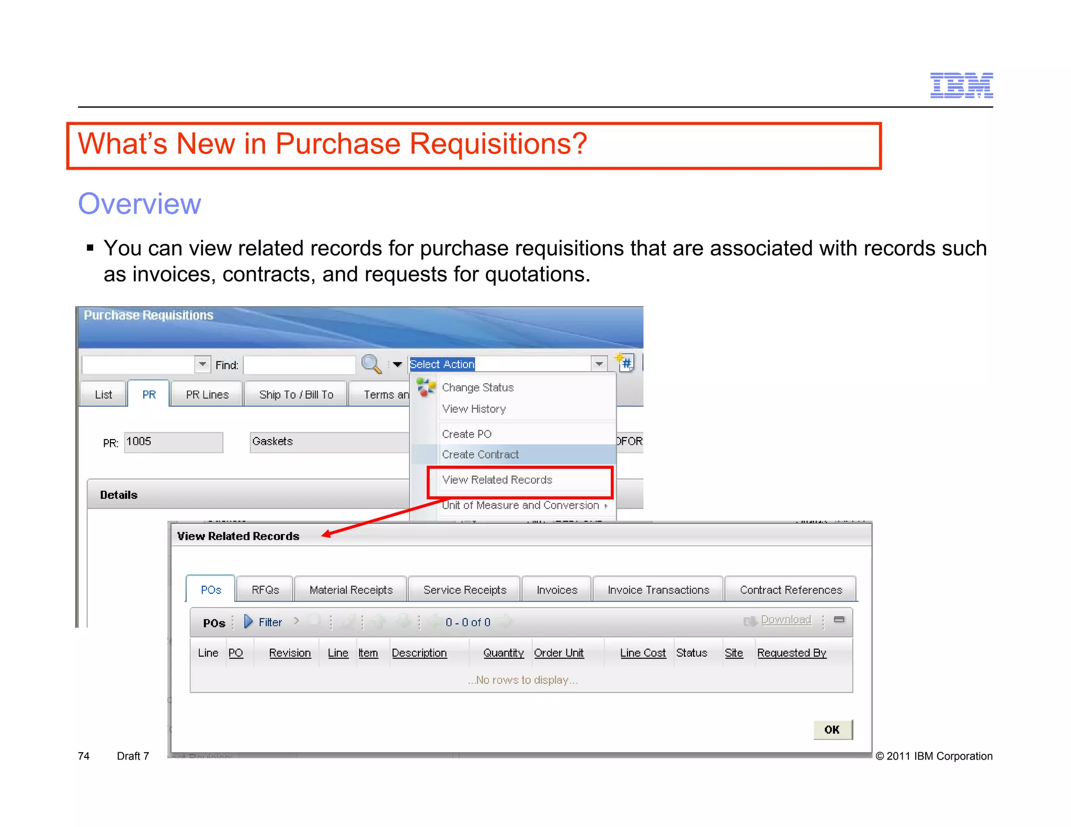Sort by the Order Unit column header

(x=559, y=653)
